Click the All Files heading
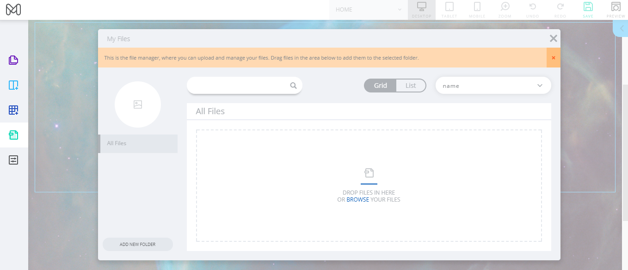 coord(210,111)
